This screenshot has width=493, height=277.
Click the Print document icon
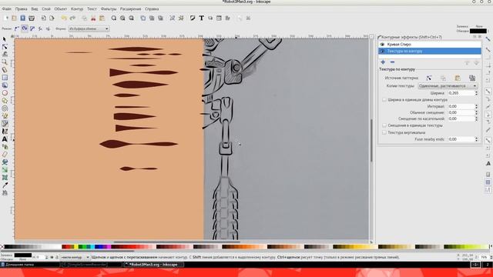pyautogui.click(x=32, y=18)
